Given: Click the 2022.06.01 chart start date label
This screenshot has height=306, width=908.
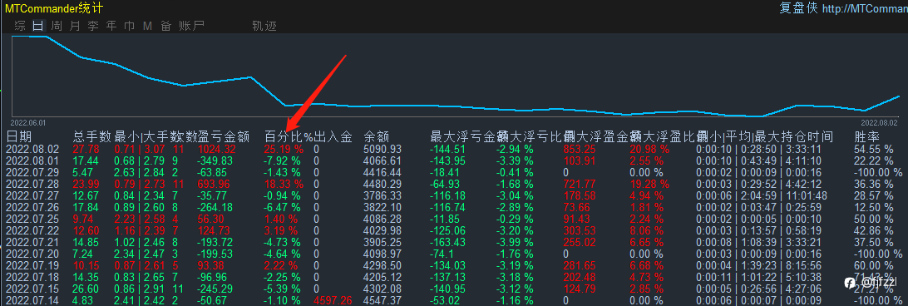Looking at the screenshot, I should [28, 123].
